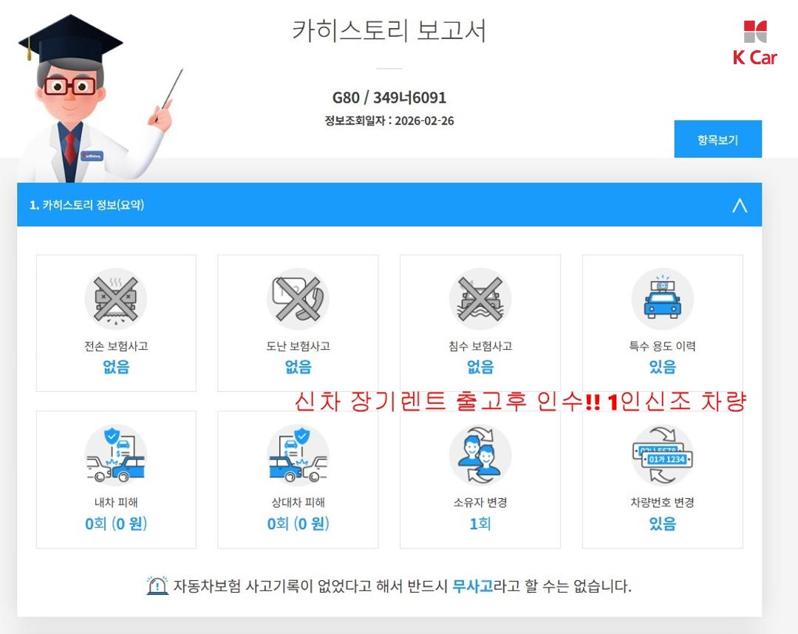Screen dimensions: 798x634
Task: Select the 소유자 변경 1회 value
Action: coord(480,523)
